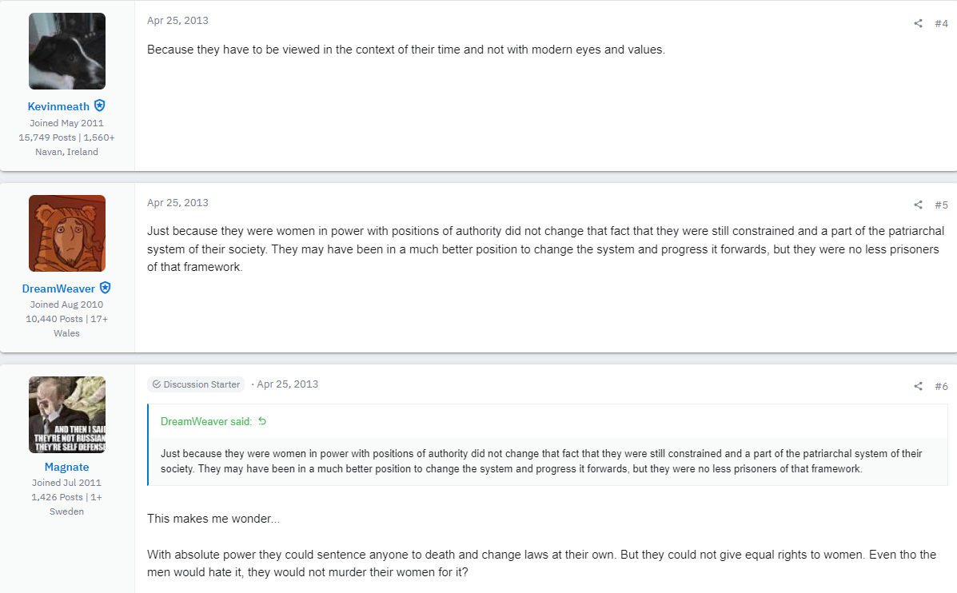Click the share icon on post #6
This screenshot has height=593, width=957.
coord(918,385)
